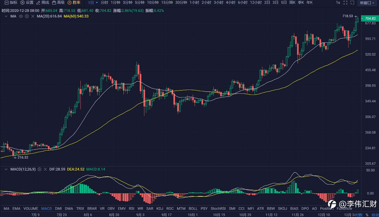Activate the 画线 drawing tool
Viewport: 379px width, 217px height.
point(43,2)
